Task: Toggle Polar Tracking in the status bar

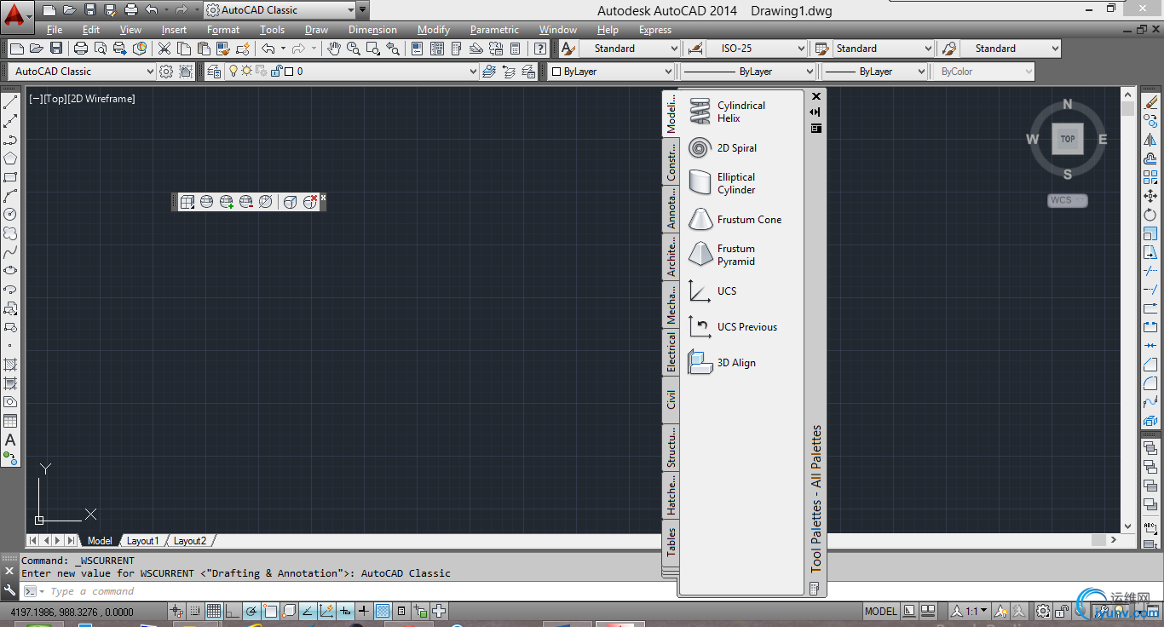Action: tap(251, 611)
